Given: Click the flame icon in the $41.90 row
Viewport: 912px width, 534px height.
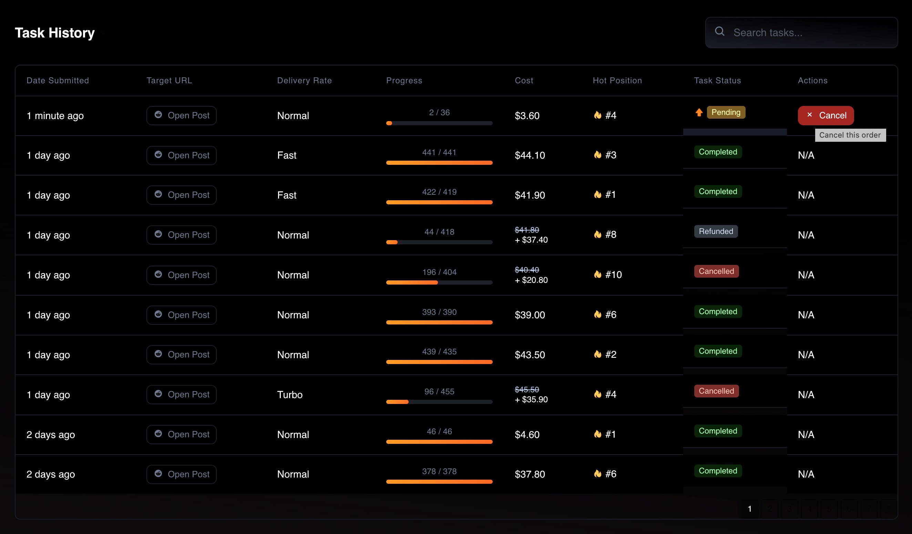Looking at the screenshot, I should (597, 195).
